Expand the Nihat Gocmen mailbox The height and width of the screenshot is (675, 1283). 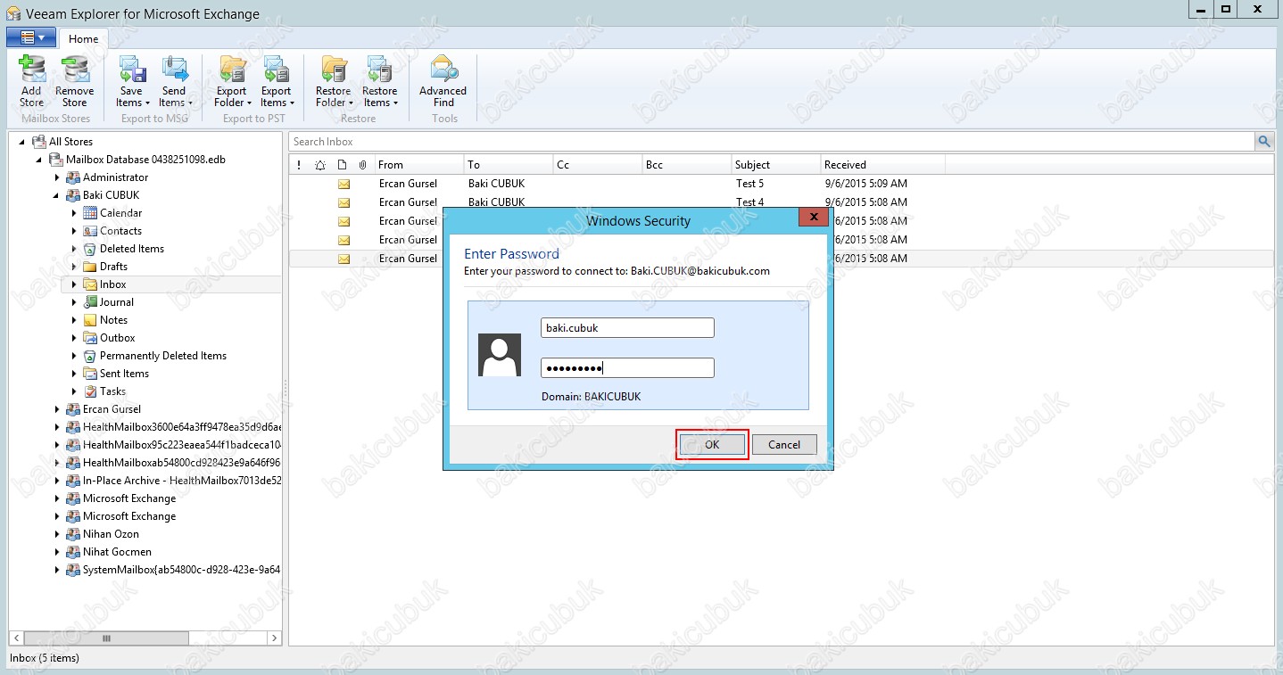point(57,552)
